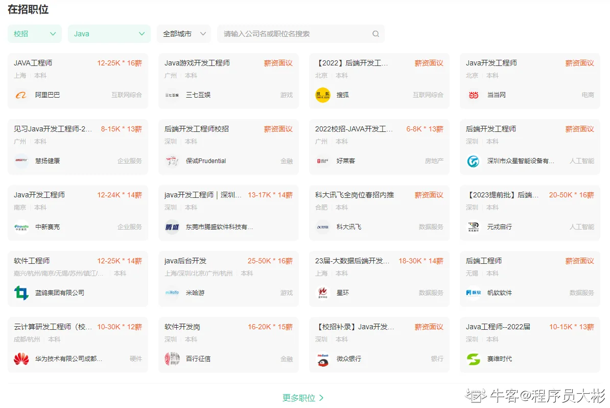Viewport: 610px width, 408px height.
Task: Click the 当当网 red logo
Action: point(473,95)
